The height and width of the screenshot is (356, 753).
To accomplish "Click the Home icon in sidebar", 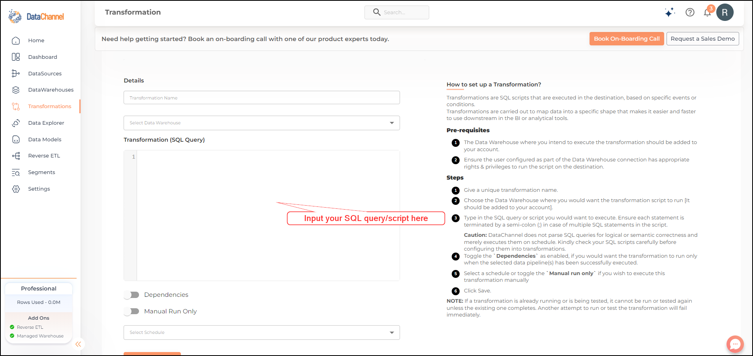I will [16, 41].
